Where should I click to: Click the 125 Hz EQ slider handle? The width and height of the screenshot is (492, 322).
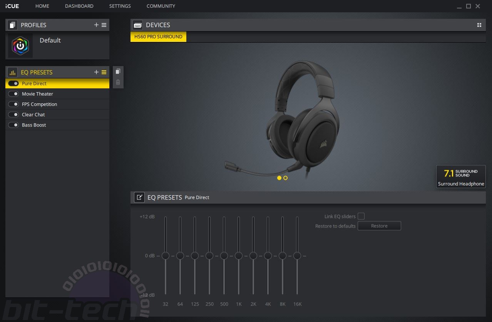pyautogui.click(x=195, y=256)
